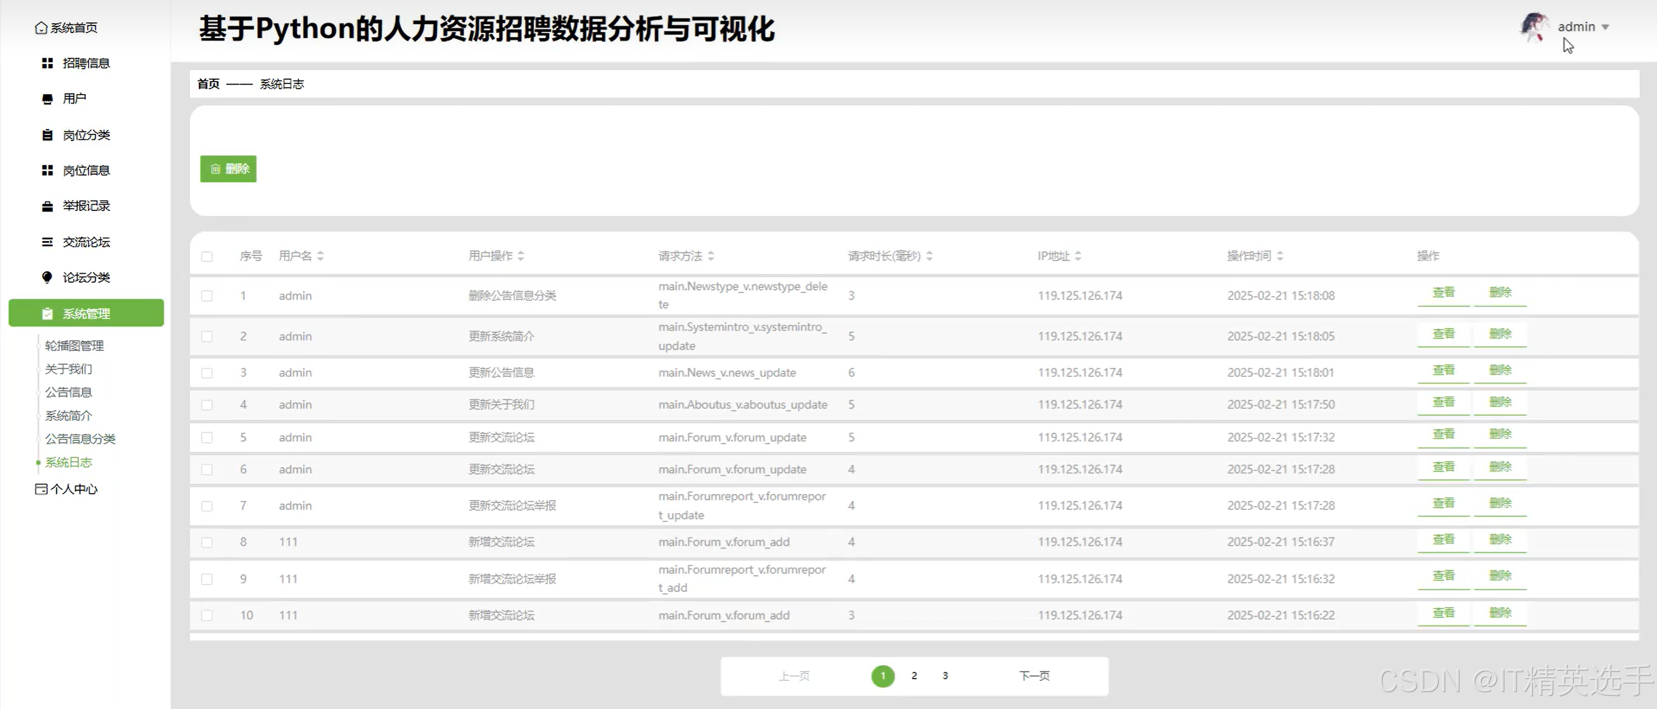1657x709 pixels.
Task: Tick the checkbox for row 1
Action: (207, 296)
